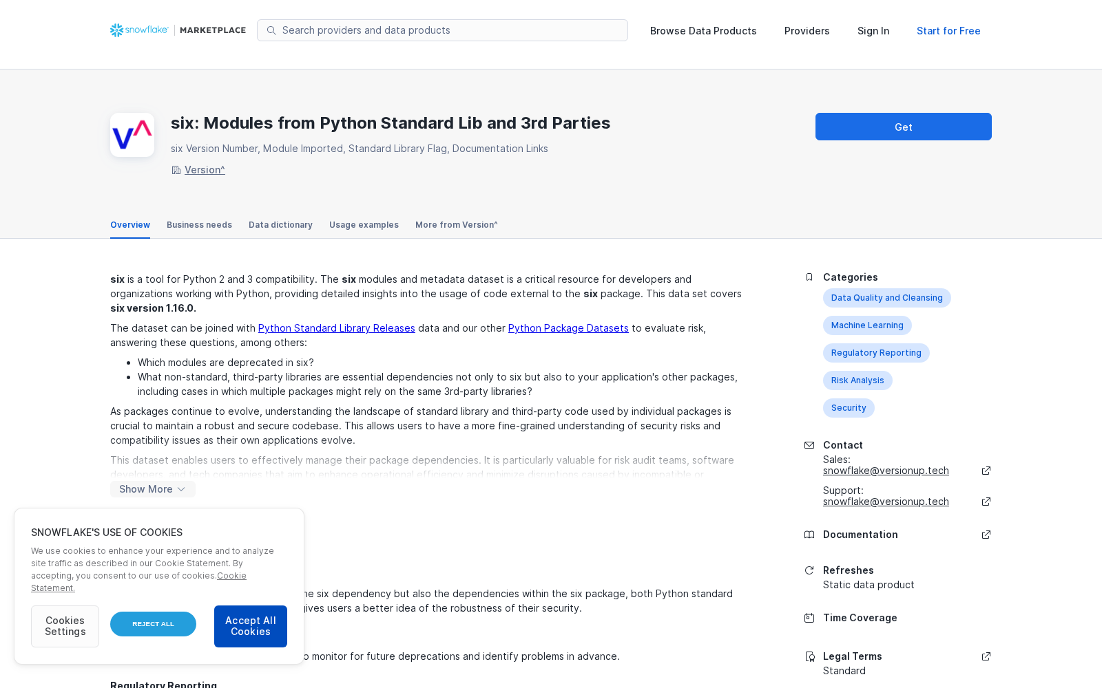
Task: Click 'Static data product' text
Action: 869,585
